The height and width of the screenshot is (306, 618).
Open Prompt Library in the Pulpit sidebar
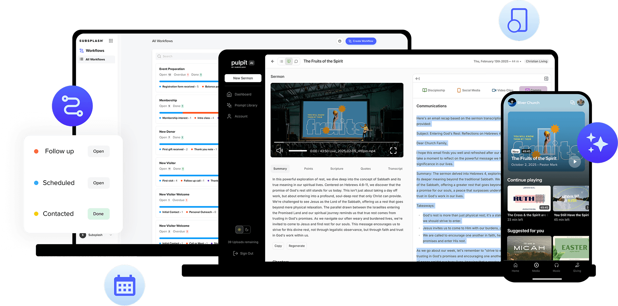[242, 105]
